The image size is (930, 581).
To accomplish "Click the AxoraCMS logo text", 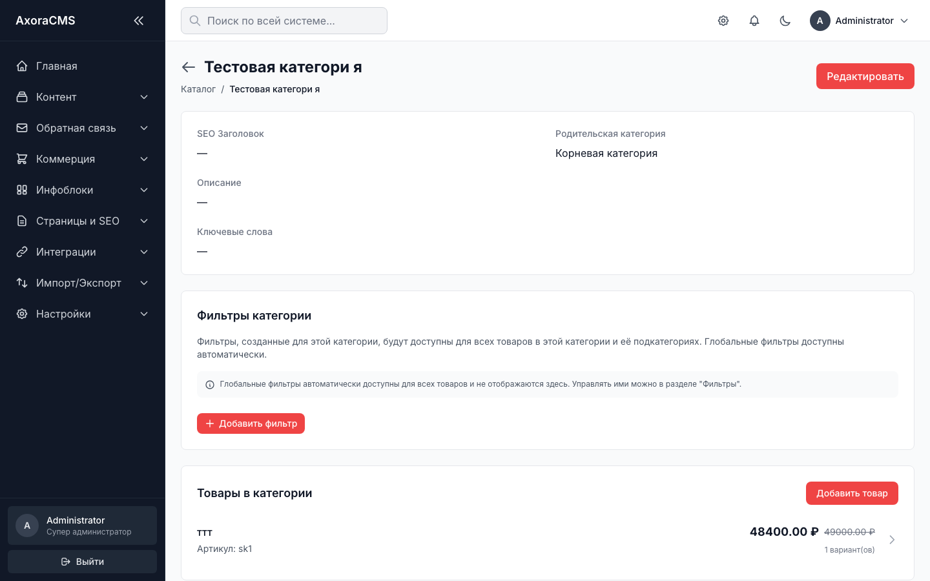I will [x=45, y=21].
